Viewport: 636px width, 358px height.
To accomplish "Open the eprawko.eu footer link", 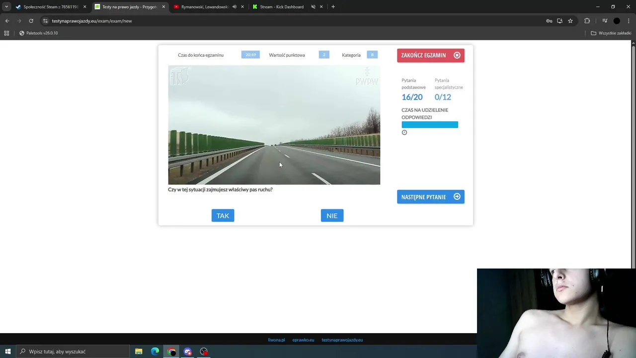I will 303,340.
